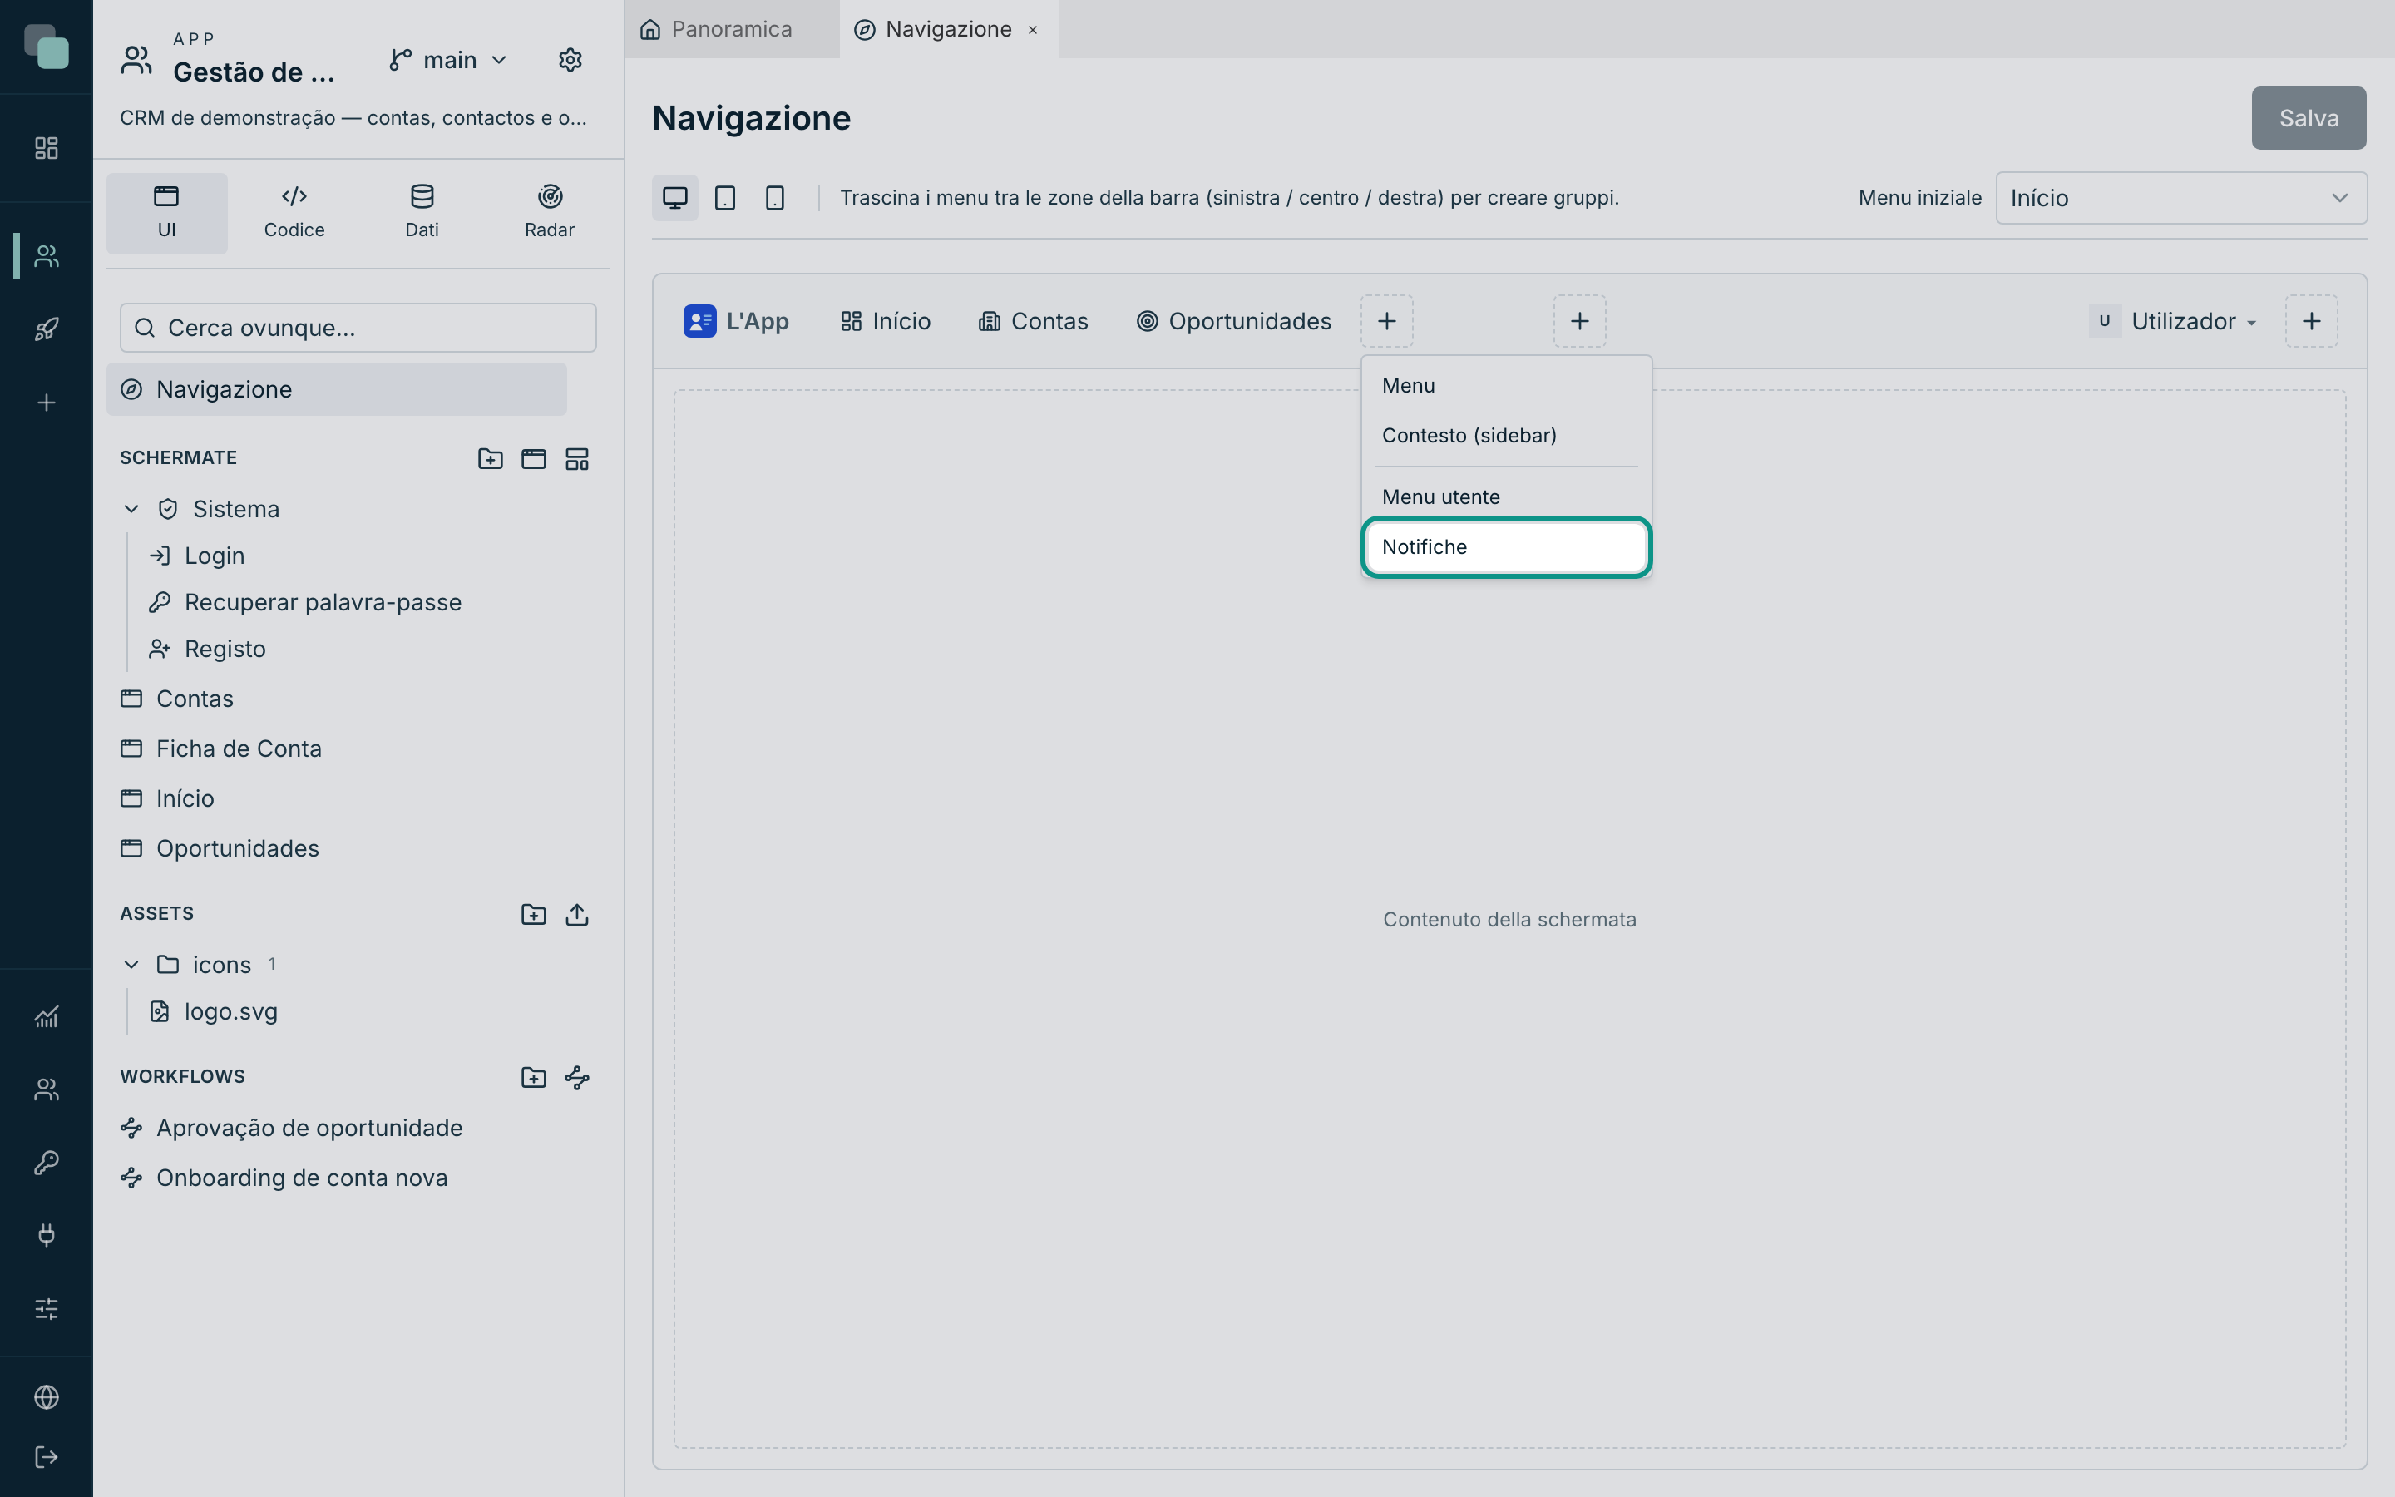This screenshot has width=2395, height=1497.
Task: Create new folder in Assets section
Action: (533, 914)
